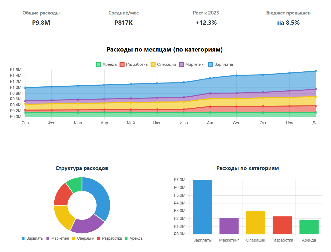Click the Зарплаты data point for Дек
This screenshot has height=252, width=331.
click(316, 71)
